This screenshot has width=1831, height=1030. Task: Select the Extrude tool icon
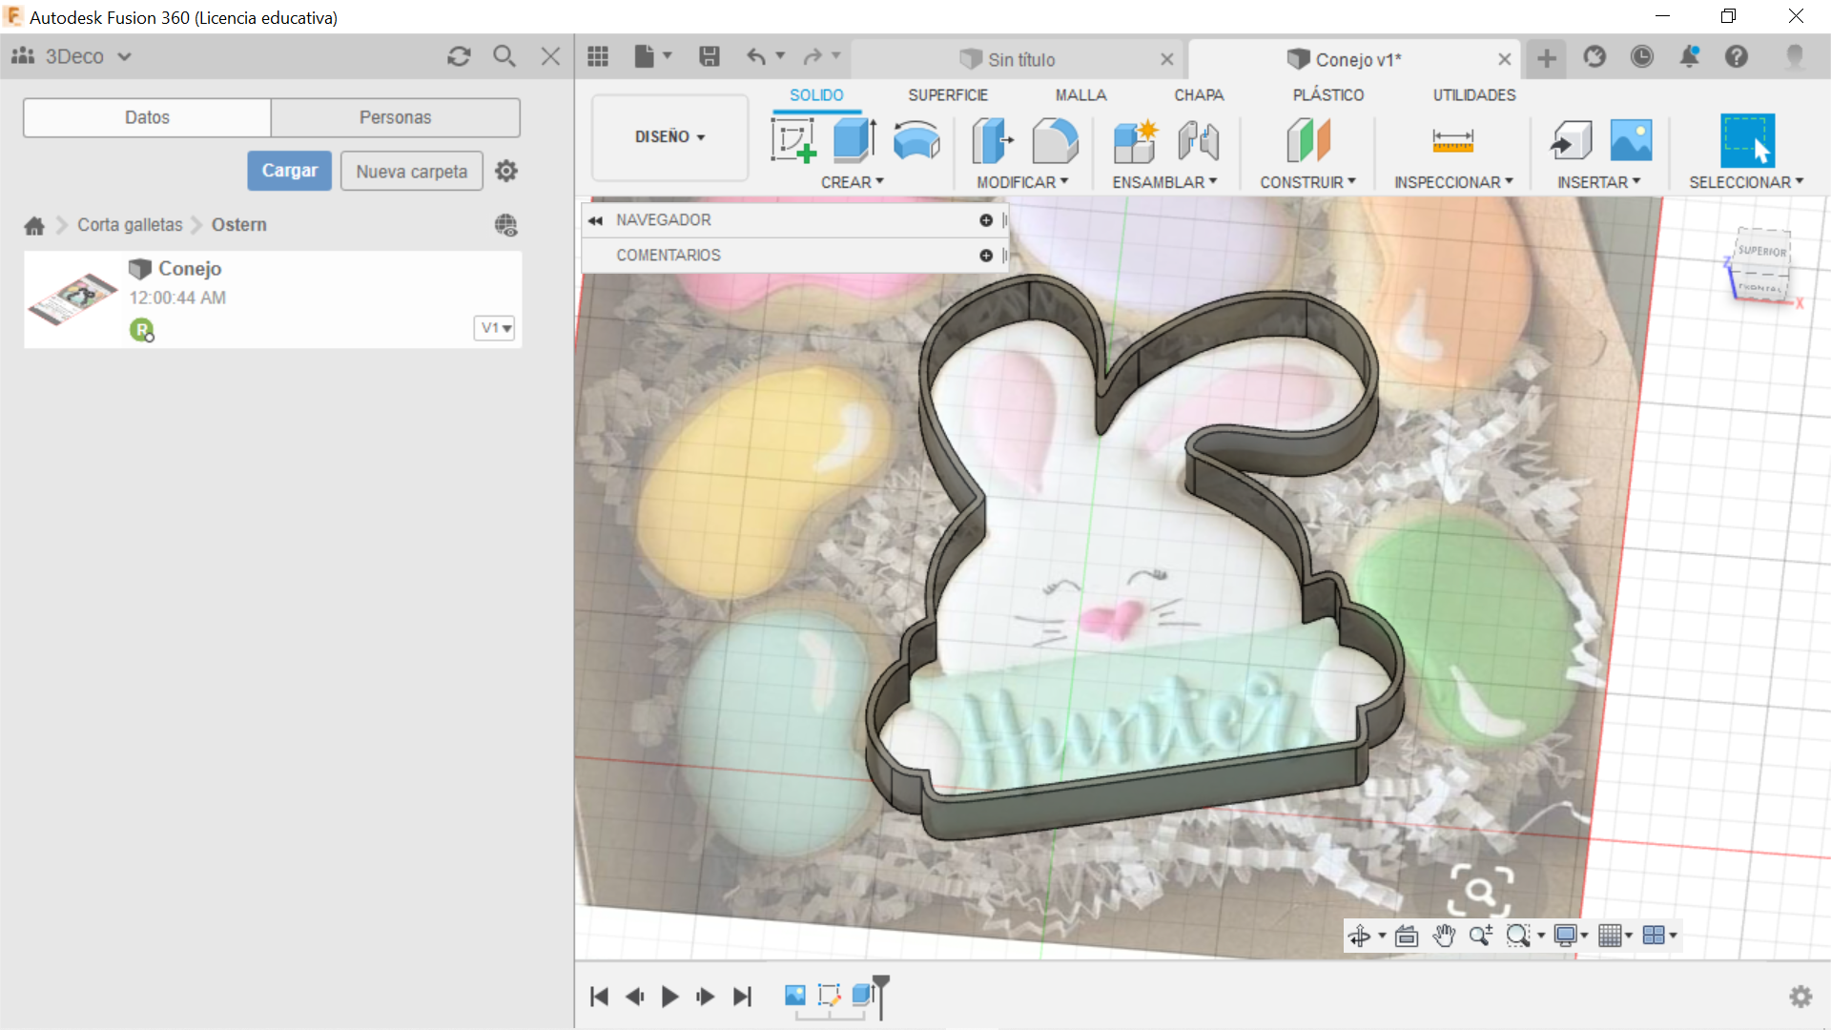(854, 140)
